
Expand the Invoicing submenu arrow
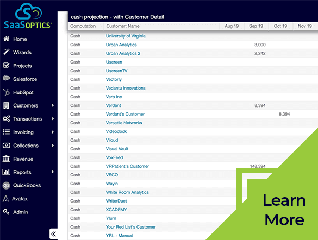click(53, 132)
